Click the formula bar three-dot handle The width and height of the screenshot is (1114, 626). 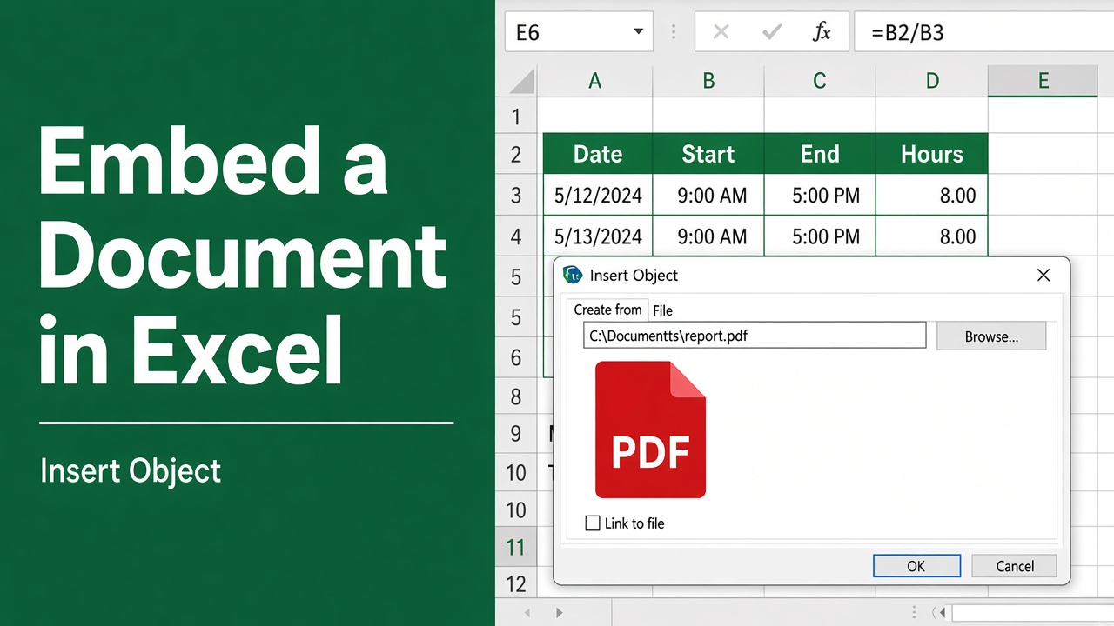[674, 32]
